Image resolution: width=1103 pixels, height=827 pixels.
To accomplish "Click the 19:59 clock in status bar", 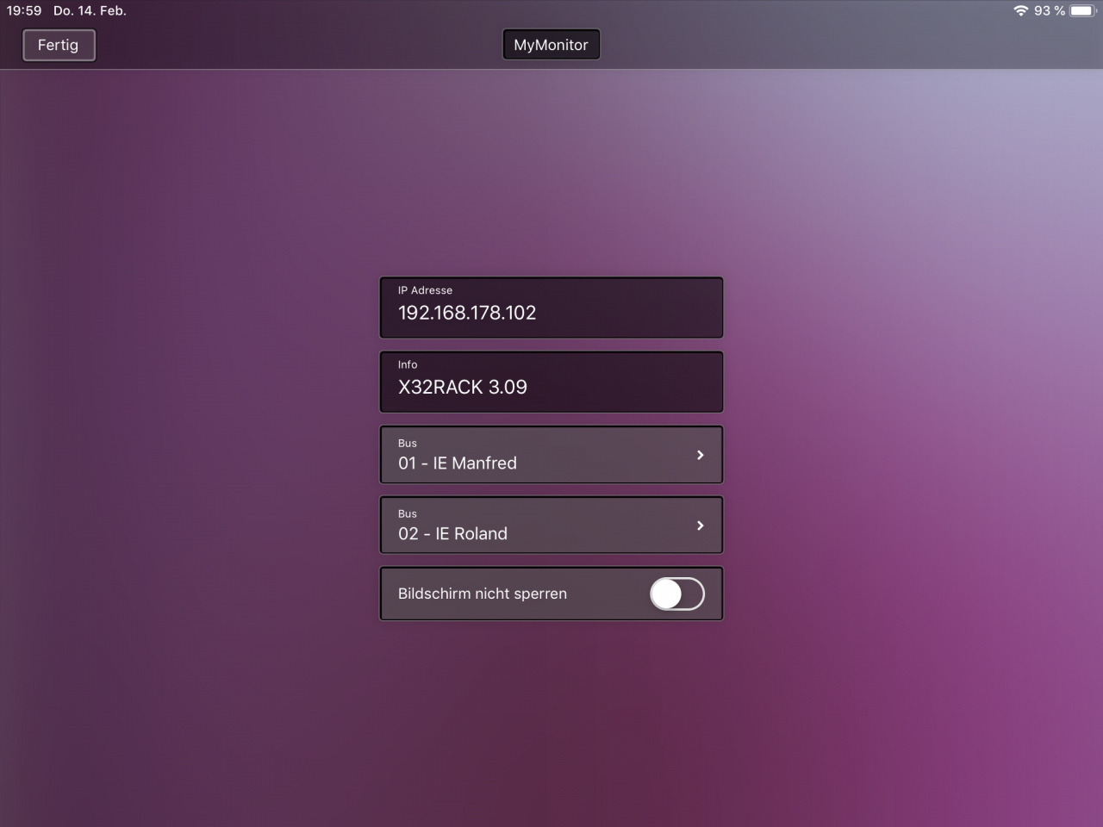I will [24, 10].
